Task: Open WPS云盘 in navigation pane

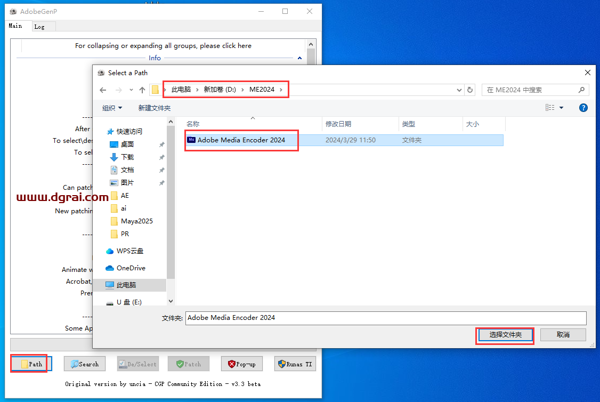Action: click(129, 251)
